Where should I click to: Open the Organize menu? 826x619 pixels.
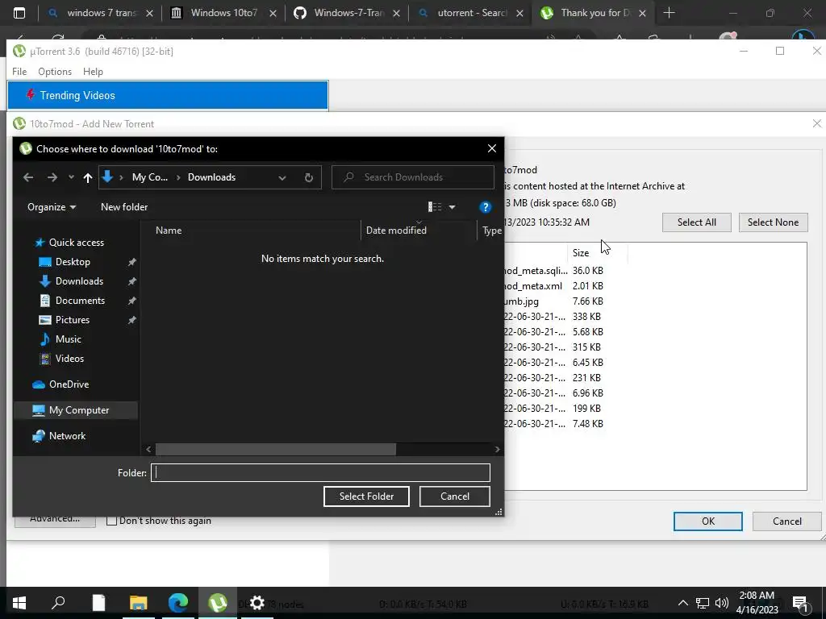[52, 207]
